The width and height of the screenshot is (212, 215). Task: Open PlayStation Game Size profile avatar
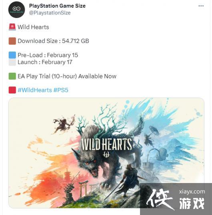pos(17,10)
